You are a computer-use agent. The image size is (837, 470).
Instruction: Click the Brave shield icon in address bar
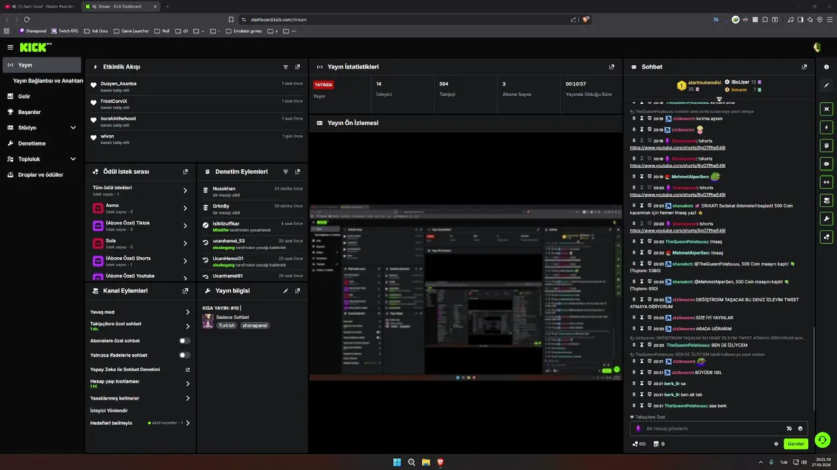586,20
